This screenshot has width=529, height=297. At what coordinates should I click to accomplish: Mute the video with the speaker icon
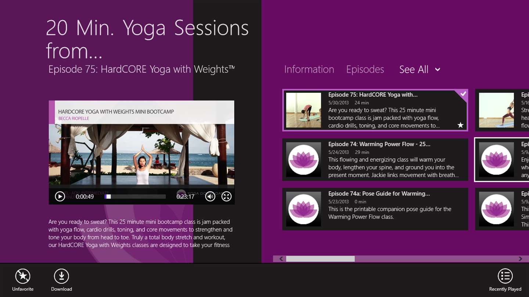point(210,197)
